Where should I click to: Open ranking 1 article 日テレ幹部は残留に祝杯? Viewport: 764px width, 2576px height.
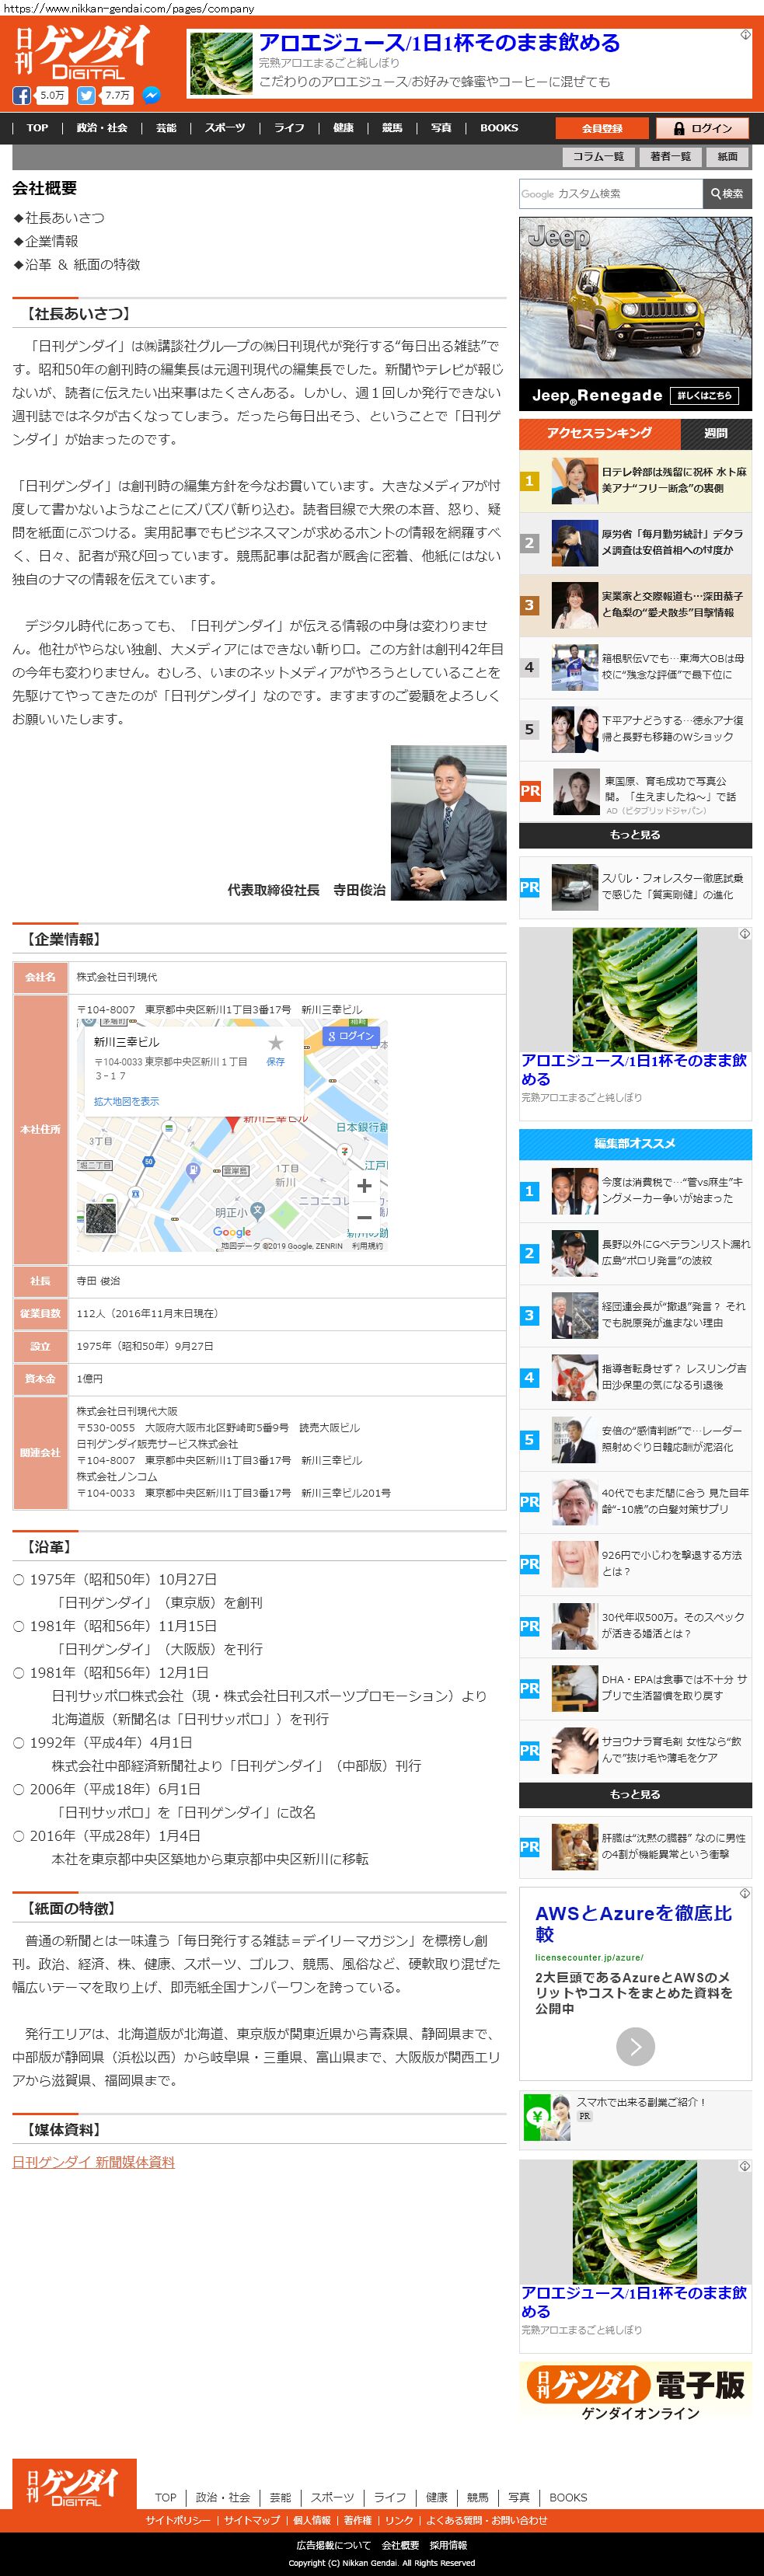tap(635, 481)
